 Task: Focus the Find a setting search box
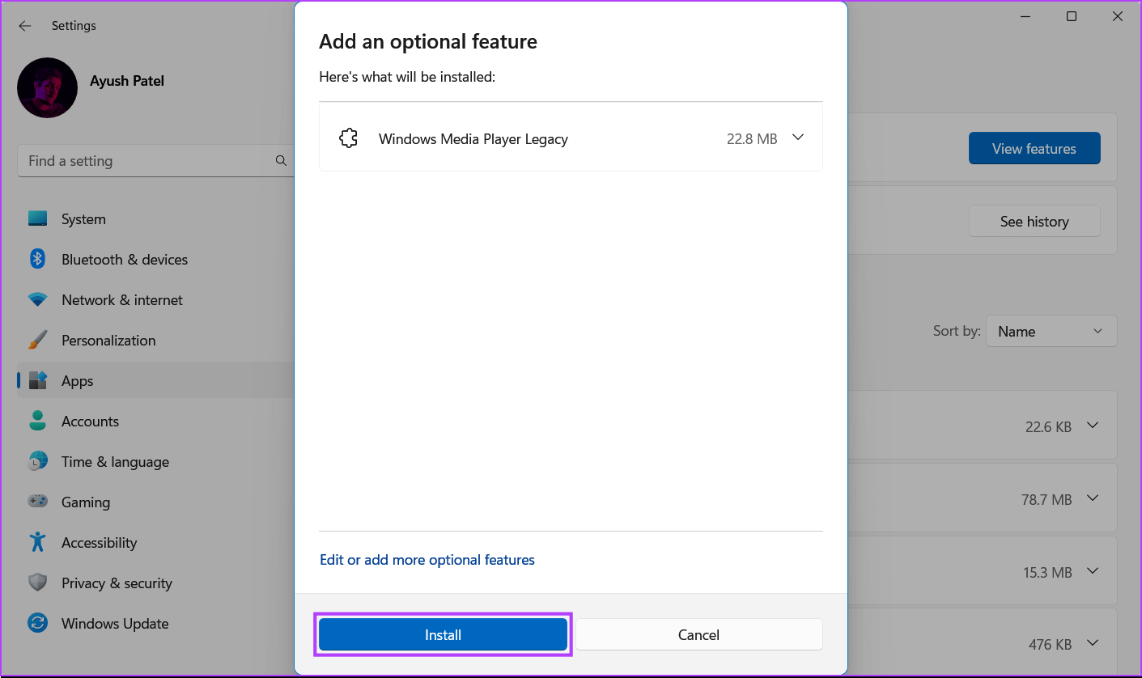tap(155, 161)
